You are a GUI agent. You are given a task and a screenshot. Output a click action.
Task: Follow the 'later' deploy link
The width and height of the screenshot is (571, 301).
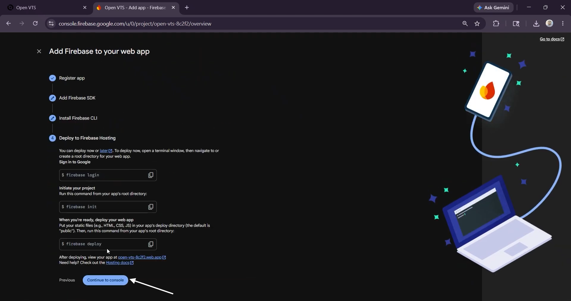coord(106,151)
